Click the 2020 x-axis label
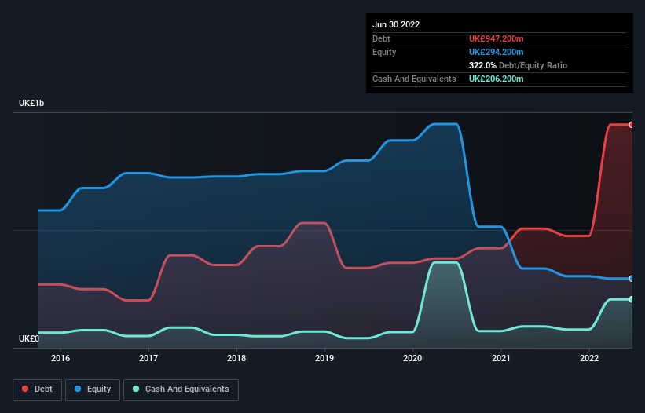This screenshot has width=645, height=413. [412, 358]
